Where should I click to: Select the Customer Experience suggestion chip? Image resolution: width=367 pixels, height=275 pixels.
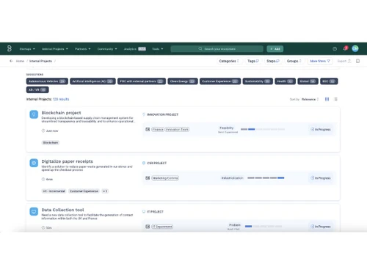(x=220, y=81)
